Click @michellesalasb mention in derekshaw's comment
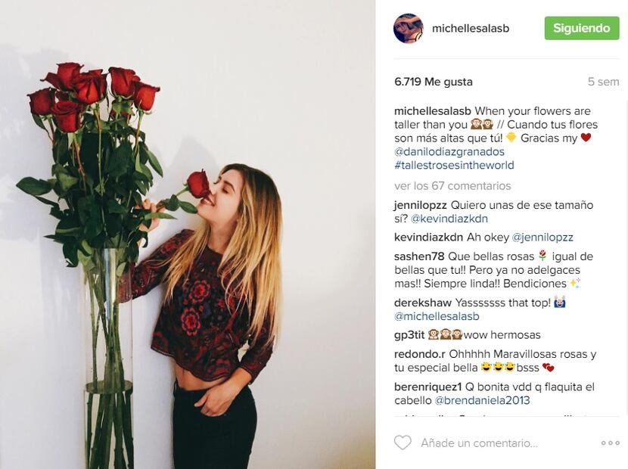 pyautogui.click(x=437, y=316)
